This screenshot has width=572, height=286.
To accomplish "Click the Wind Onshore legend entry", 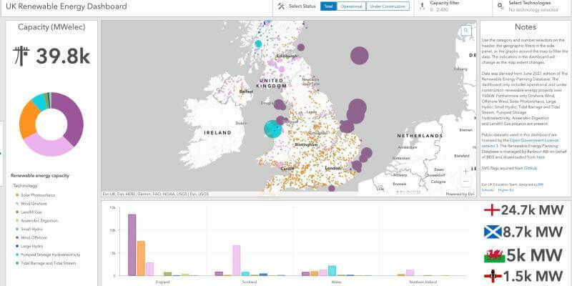I will tap(31, 204).
